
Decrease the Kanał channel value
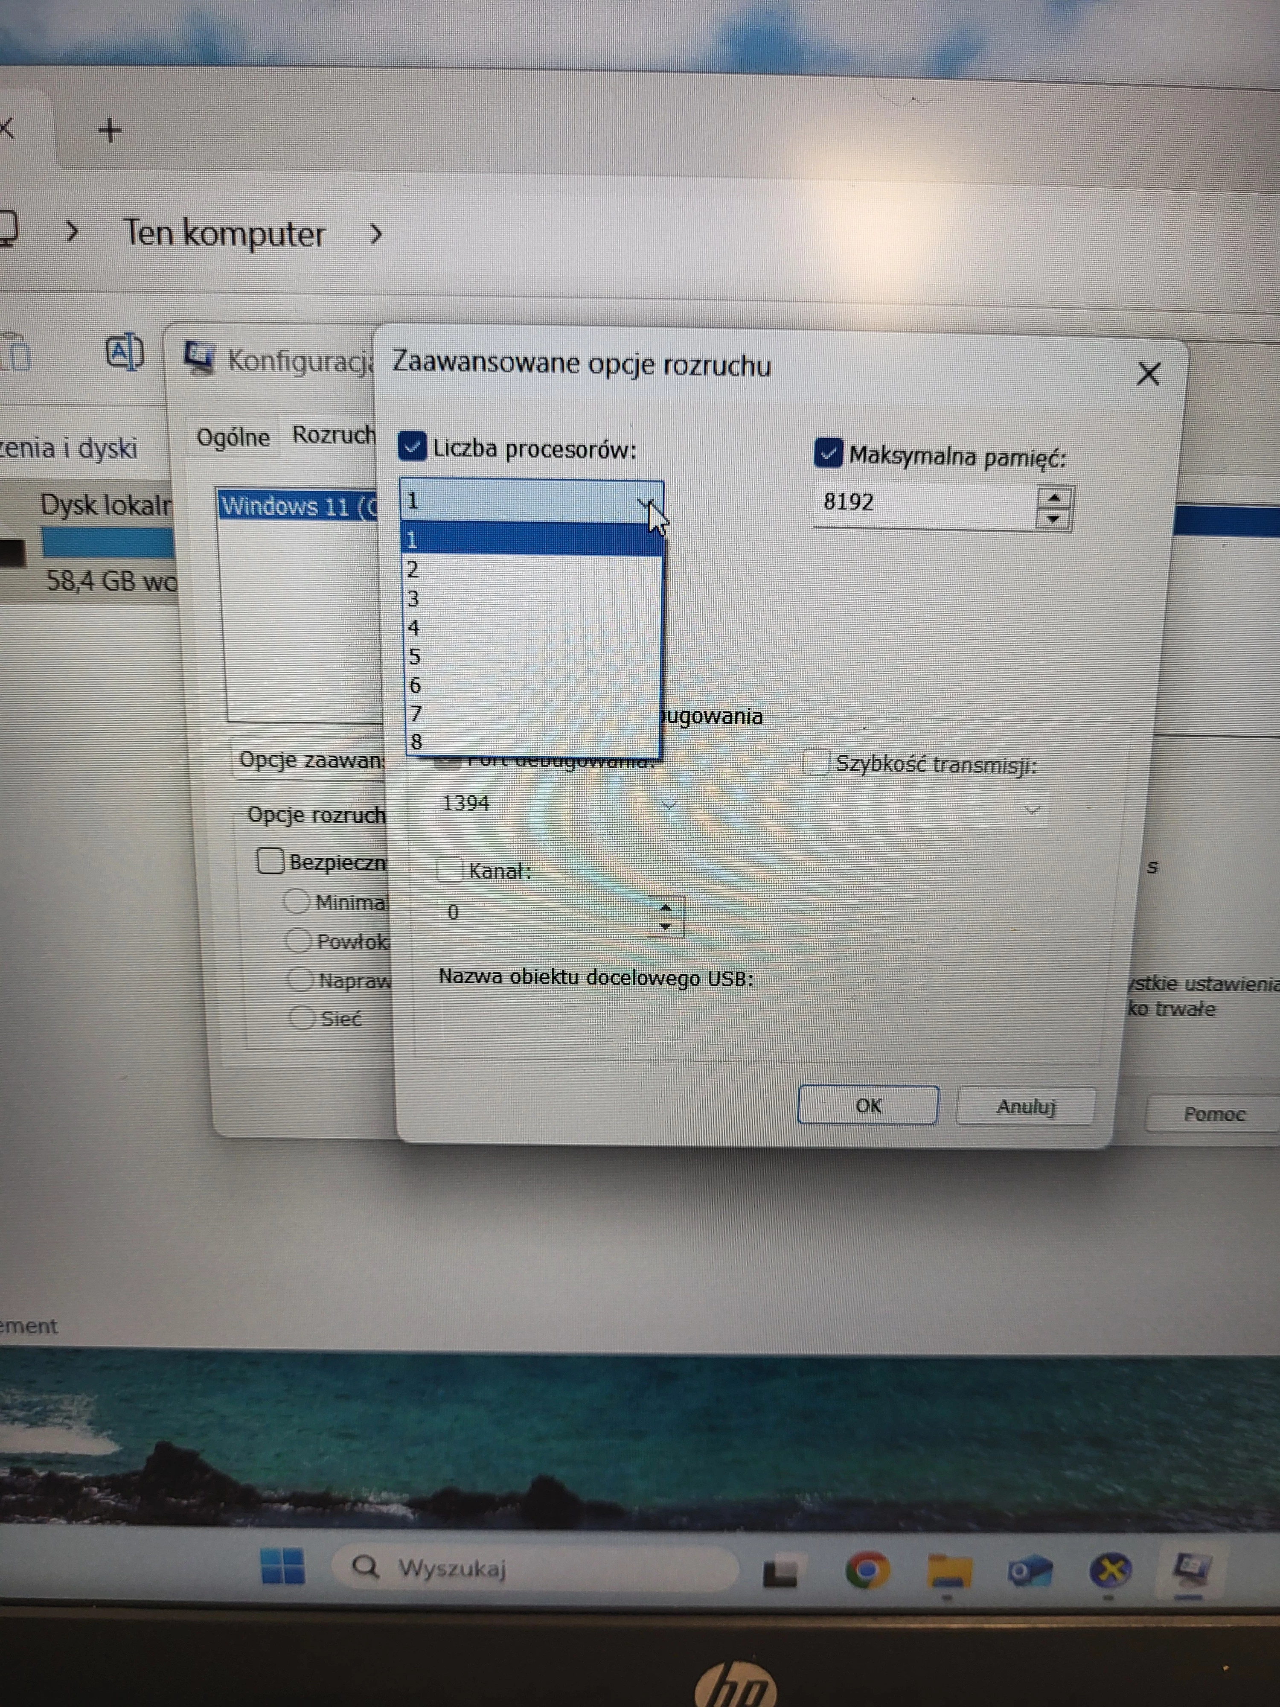(x=666, y=926)
